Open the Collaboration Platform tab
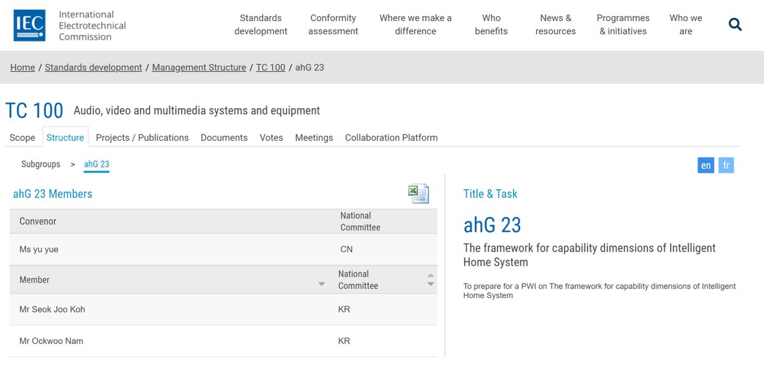 point(391,138)
